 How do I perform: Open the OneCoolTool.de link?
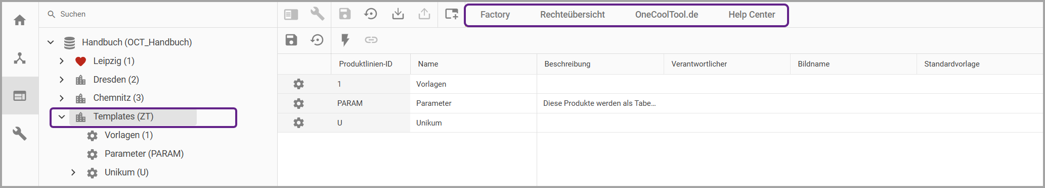pos(667,15)
